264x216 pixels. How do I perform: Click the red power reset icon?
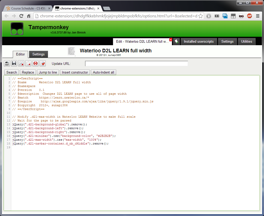[35, 63]
